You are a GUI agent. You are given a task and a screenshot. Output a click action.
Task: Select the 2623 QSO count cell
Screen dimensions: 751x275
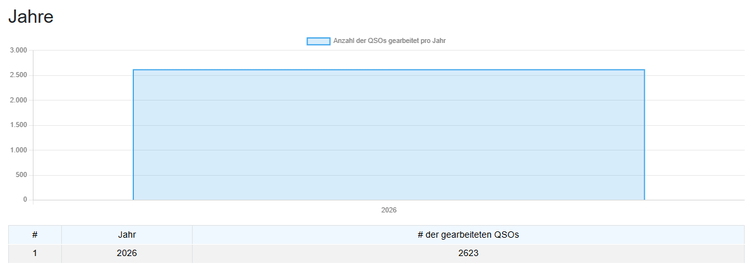coord(468,254)
